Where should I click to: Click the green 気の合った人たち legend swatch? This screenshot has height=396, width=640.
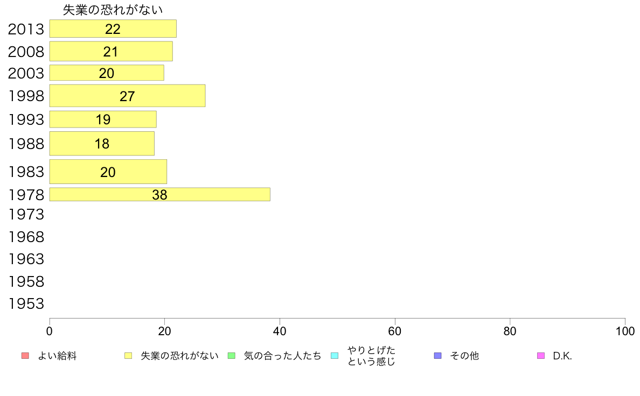(232, 356)
